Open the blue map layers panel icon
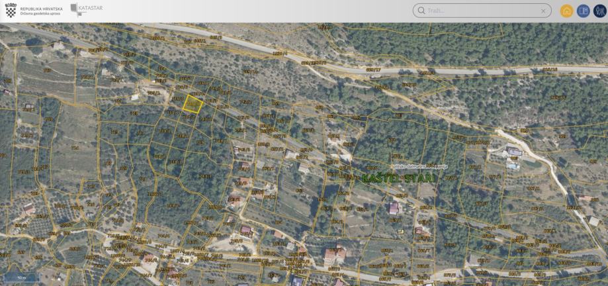Screen dimensions: 608x286 click(x=583, y=11)
